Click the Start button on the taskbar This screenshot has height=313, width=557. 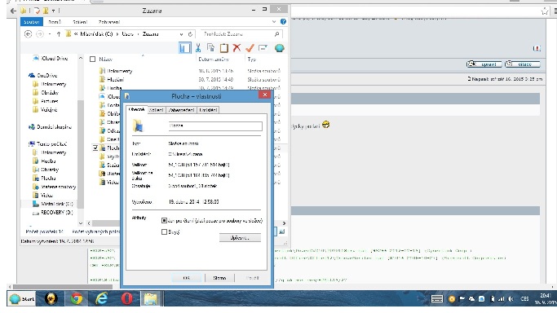tap(22, 299)
